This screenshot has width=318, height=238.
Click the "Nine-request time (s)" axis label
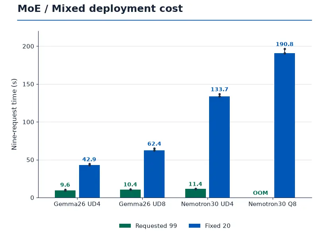[x=14, y=114]
